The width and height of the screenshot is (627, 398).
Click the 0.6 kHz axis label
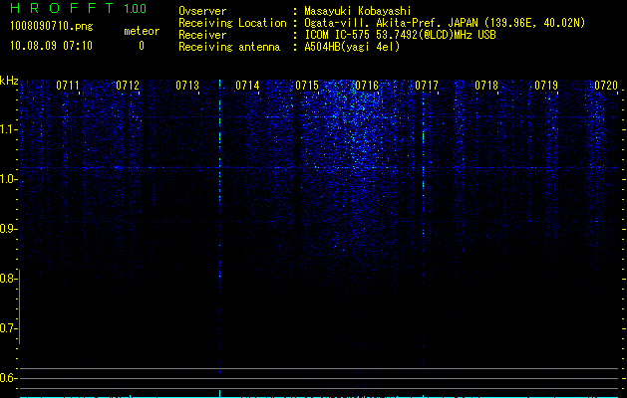[8, 378]
